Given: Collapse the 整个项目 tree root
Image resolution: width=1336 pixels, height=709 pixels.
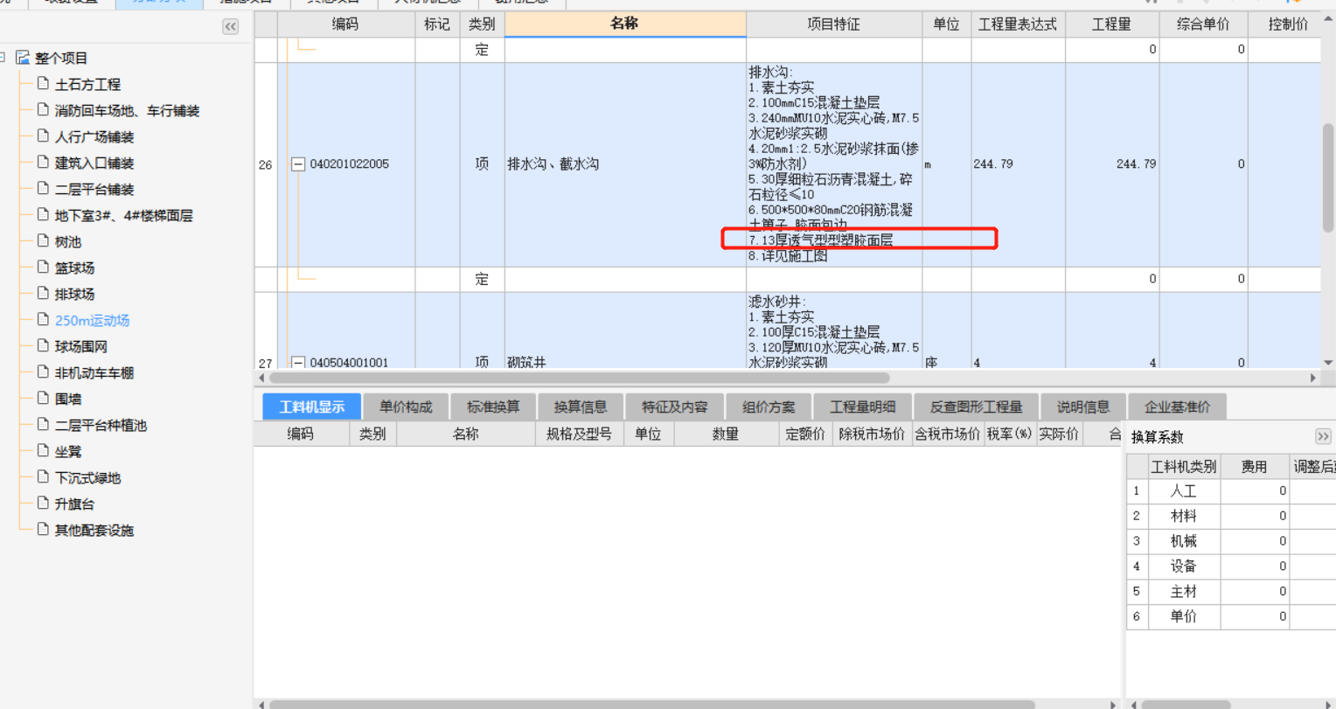Looking at the screenshot, I should click(x=3, y=58).
